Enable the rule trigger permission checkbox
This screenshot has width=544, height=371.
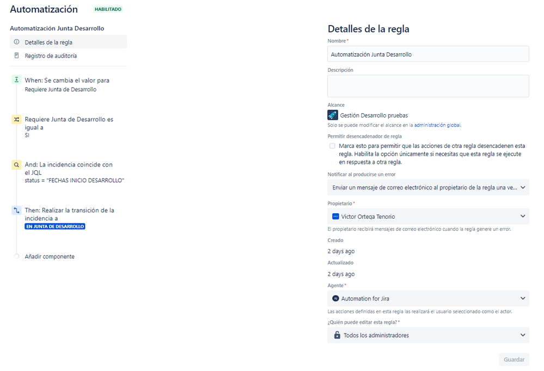coord(332,146)
